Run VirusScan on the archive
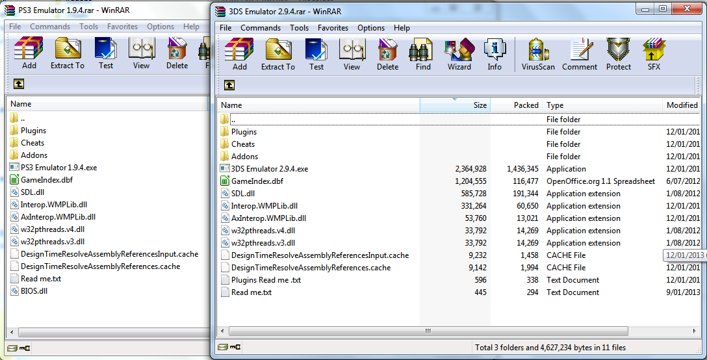The image size is (707, 360). pos(538,54)
